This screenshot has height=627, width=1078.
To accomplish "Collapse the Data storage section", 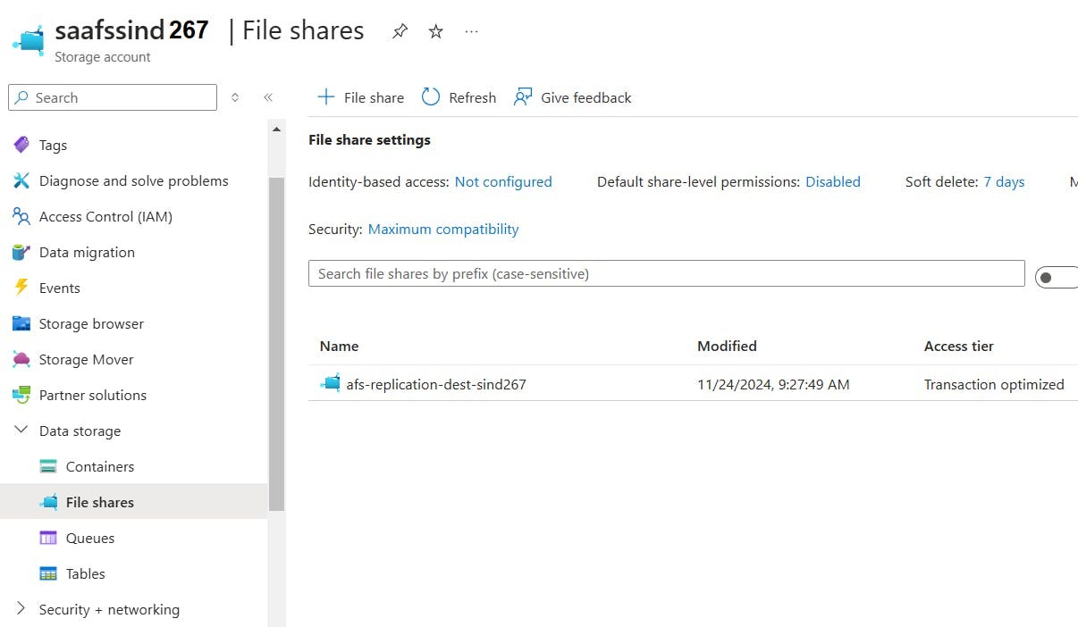I will click(21, 431).
